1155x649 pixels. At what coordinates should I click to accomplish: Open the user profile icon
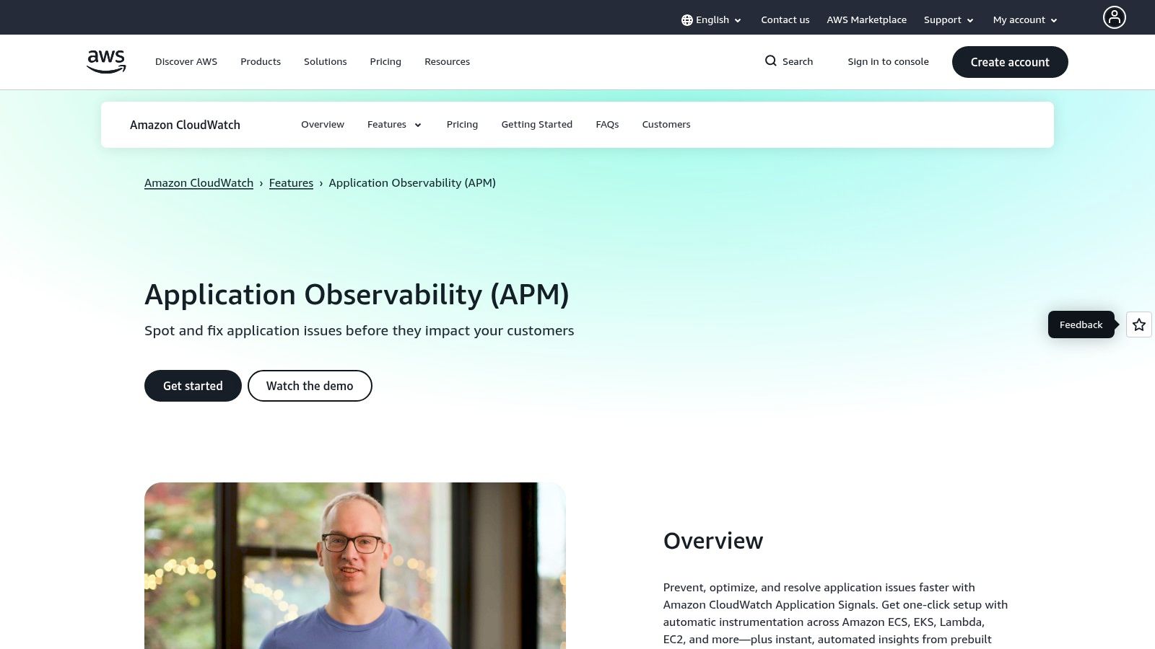1114,17
